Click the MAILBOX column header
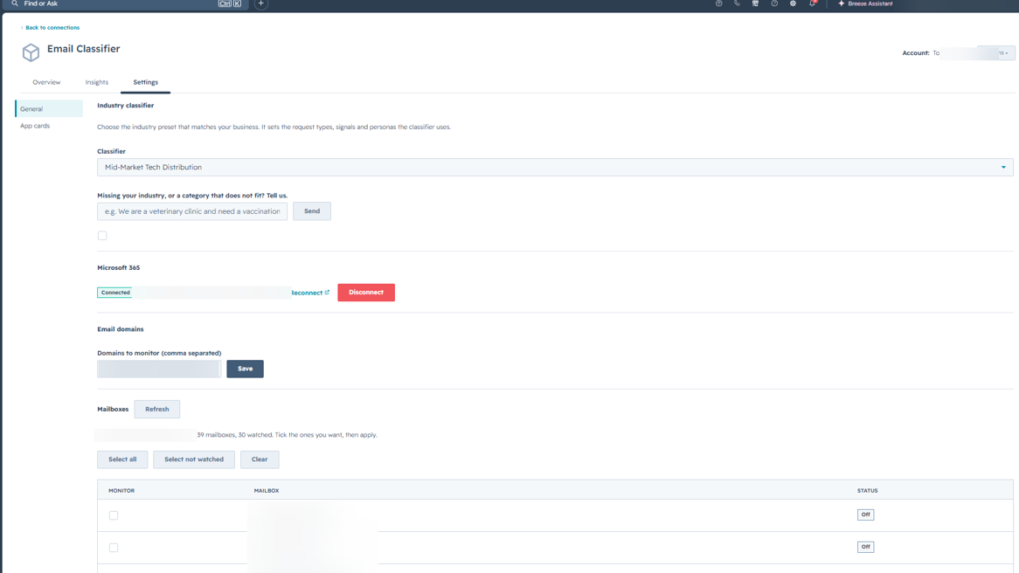The height and width of the screenshot is (573, 1019). tap(267, 491)
